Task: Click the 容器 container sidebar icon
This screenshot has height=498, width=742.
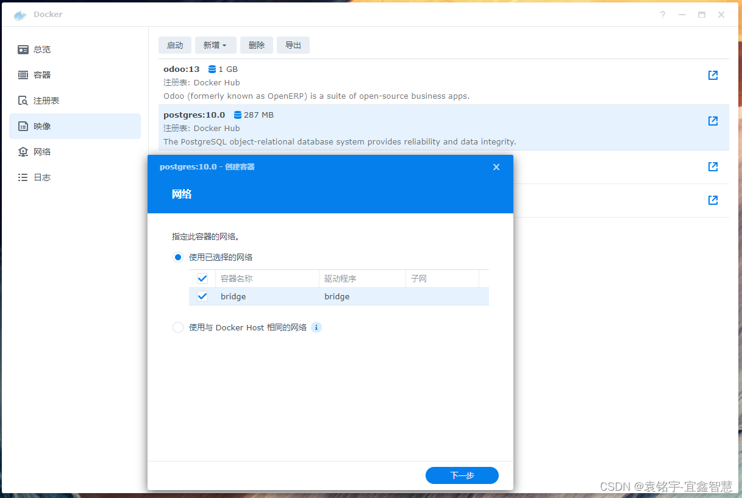Action: pos(23,75)
